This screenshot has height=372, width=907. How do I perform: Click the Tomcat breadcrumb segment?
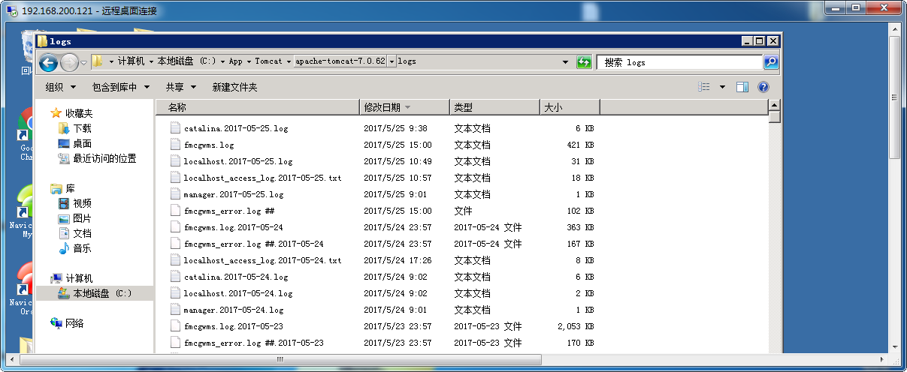(x=268, y=61)
